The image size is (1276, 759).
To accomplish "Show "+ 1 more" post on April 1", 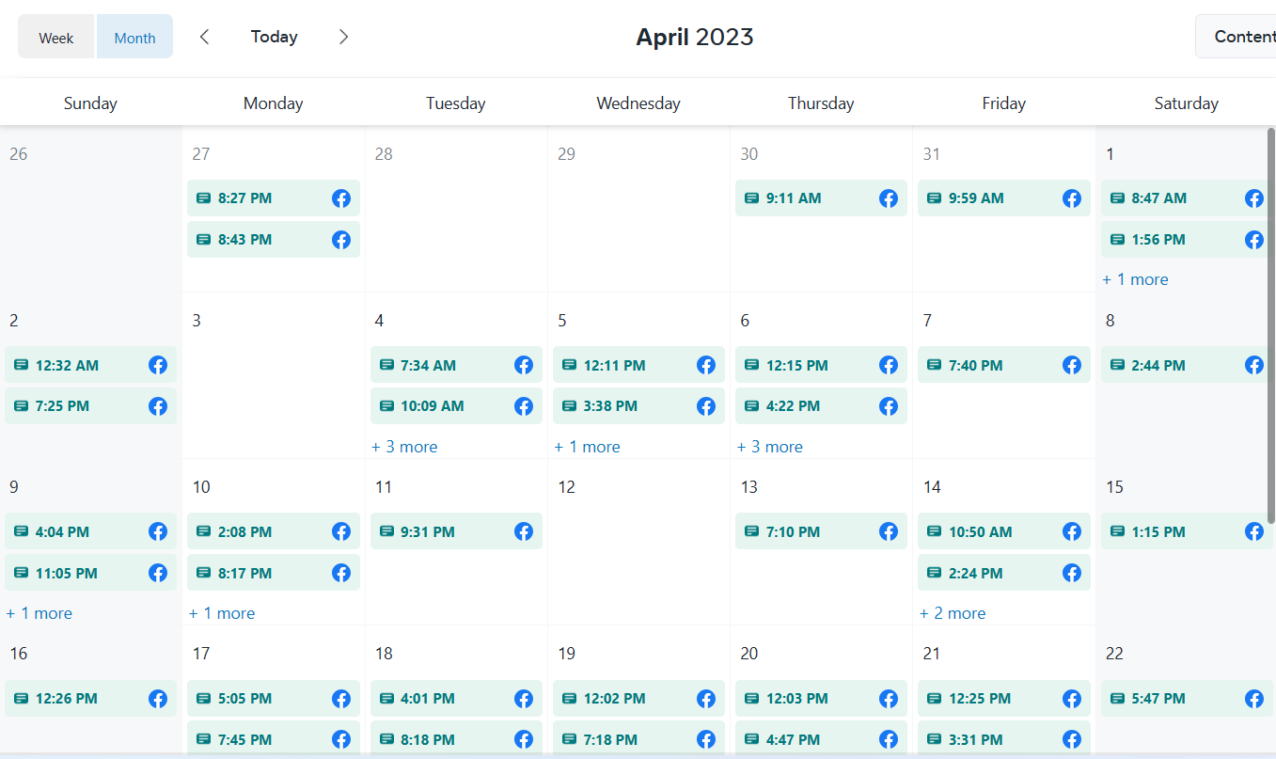I will tap(1135, 279).
